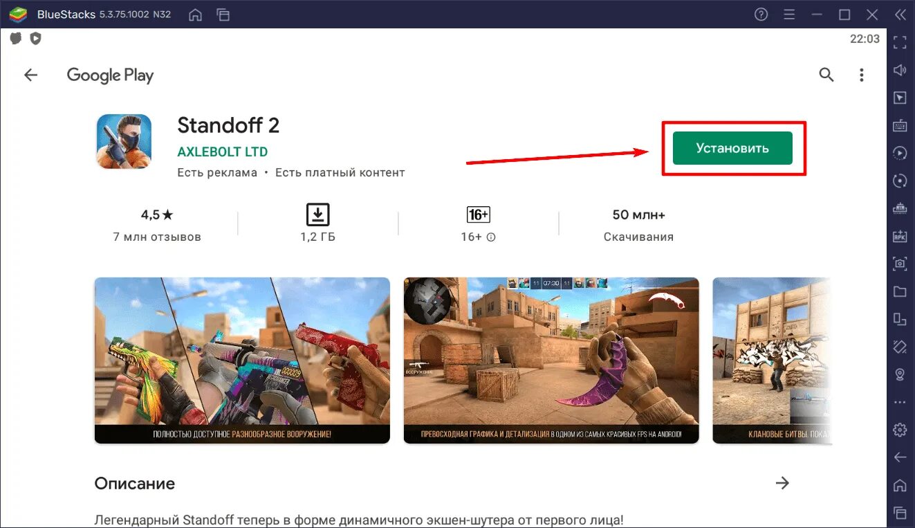Screen dimensions: 915x528
Task: Open the 4,5 star rating reviews
Action: 157,215
